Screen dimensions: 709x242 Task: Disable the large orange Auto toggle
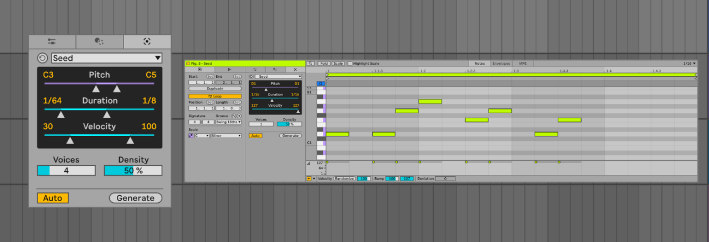point(53,198)
